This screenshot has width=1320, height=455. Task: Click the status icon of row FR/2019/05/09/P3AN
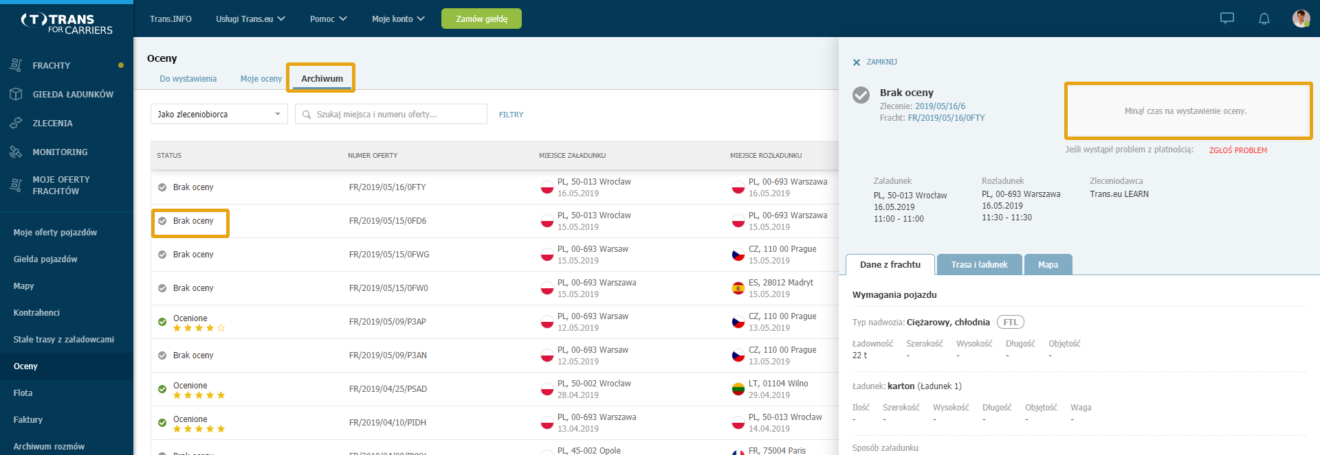coord(162,355)
